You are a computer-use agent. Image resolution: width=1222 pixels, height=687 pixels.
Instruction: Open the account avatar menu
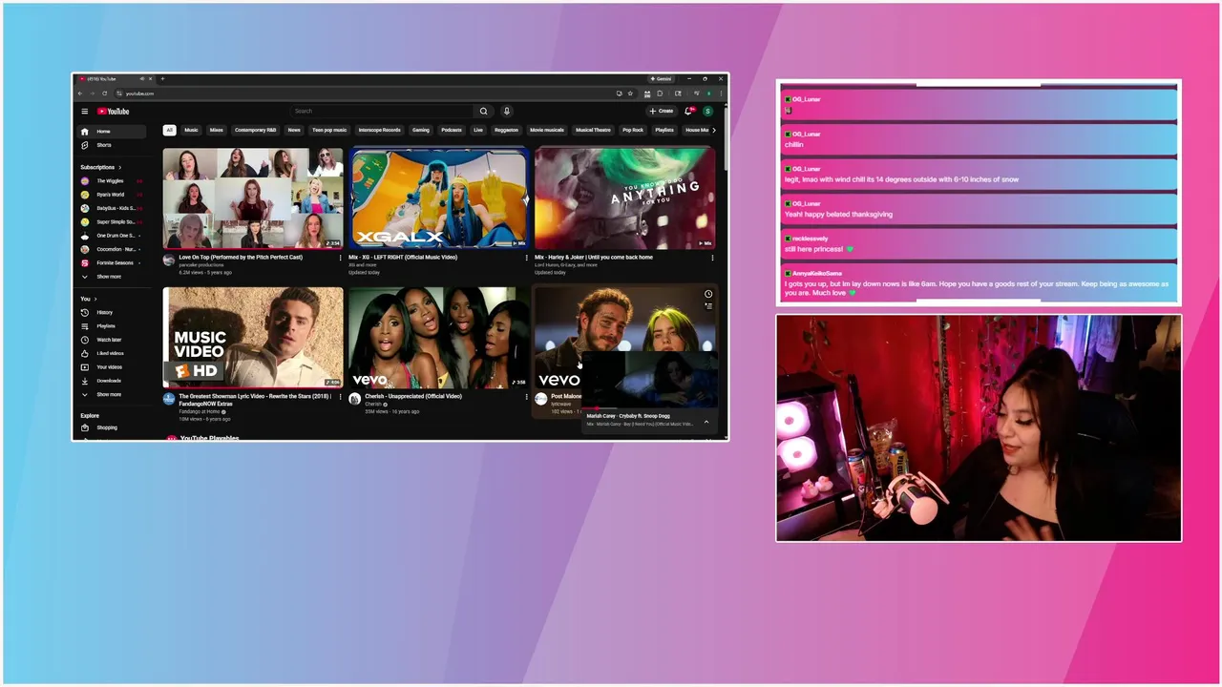pyautogui.click(x=707, y=112)
